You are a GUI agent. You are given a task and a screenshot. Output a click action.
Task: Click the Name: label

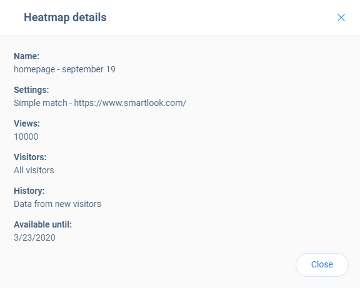pos(27,56)
